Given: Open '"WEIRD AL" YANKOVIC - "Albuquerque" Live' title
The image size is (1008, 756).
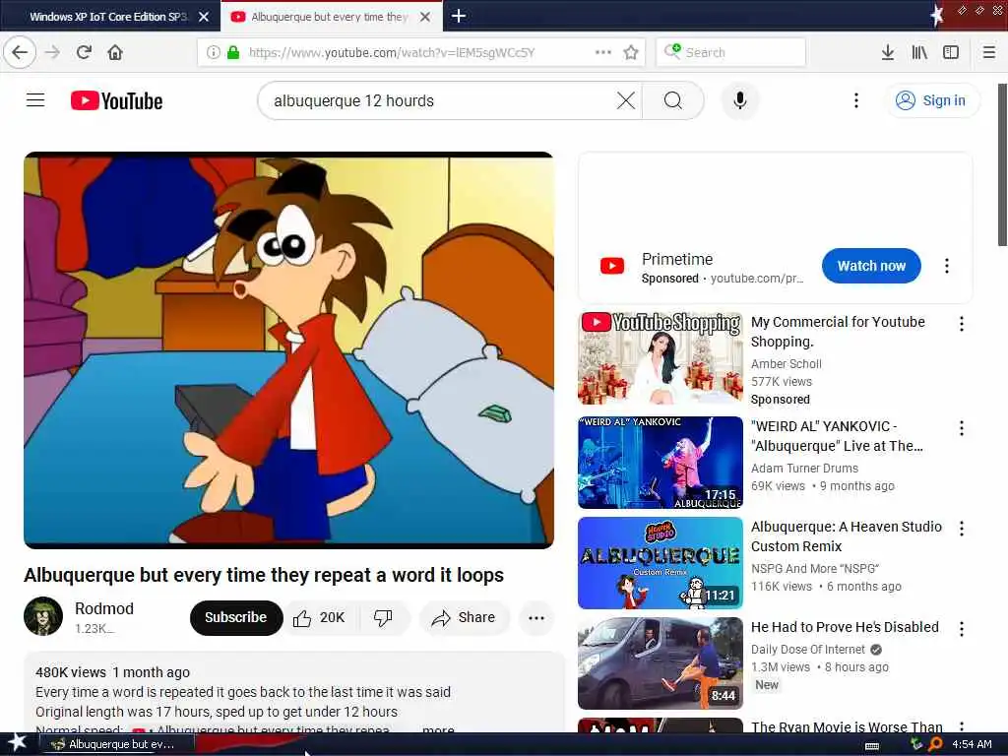Looking at the screenshot, I should click(x=837, y=436).
